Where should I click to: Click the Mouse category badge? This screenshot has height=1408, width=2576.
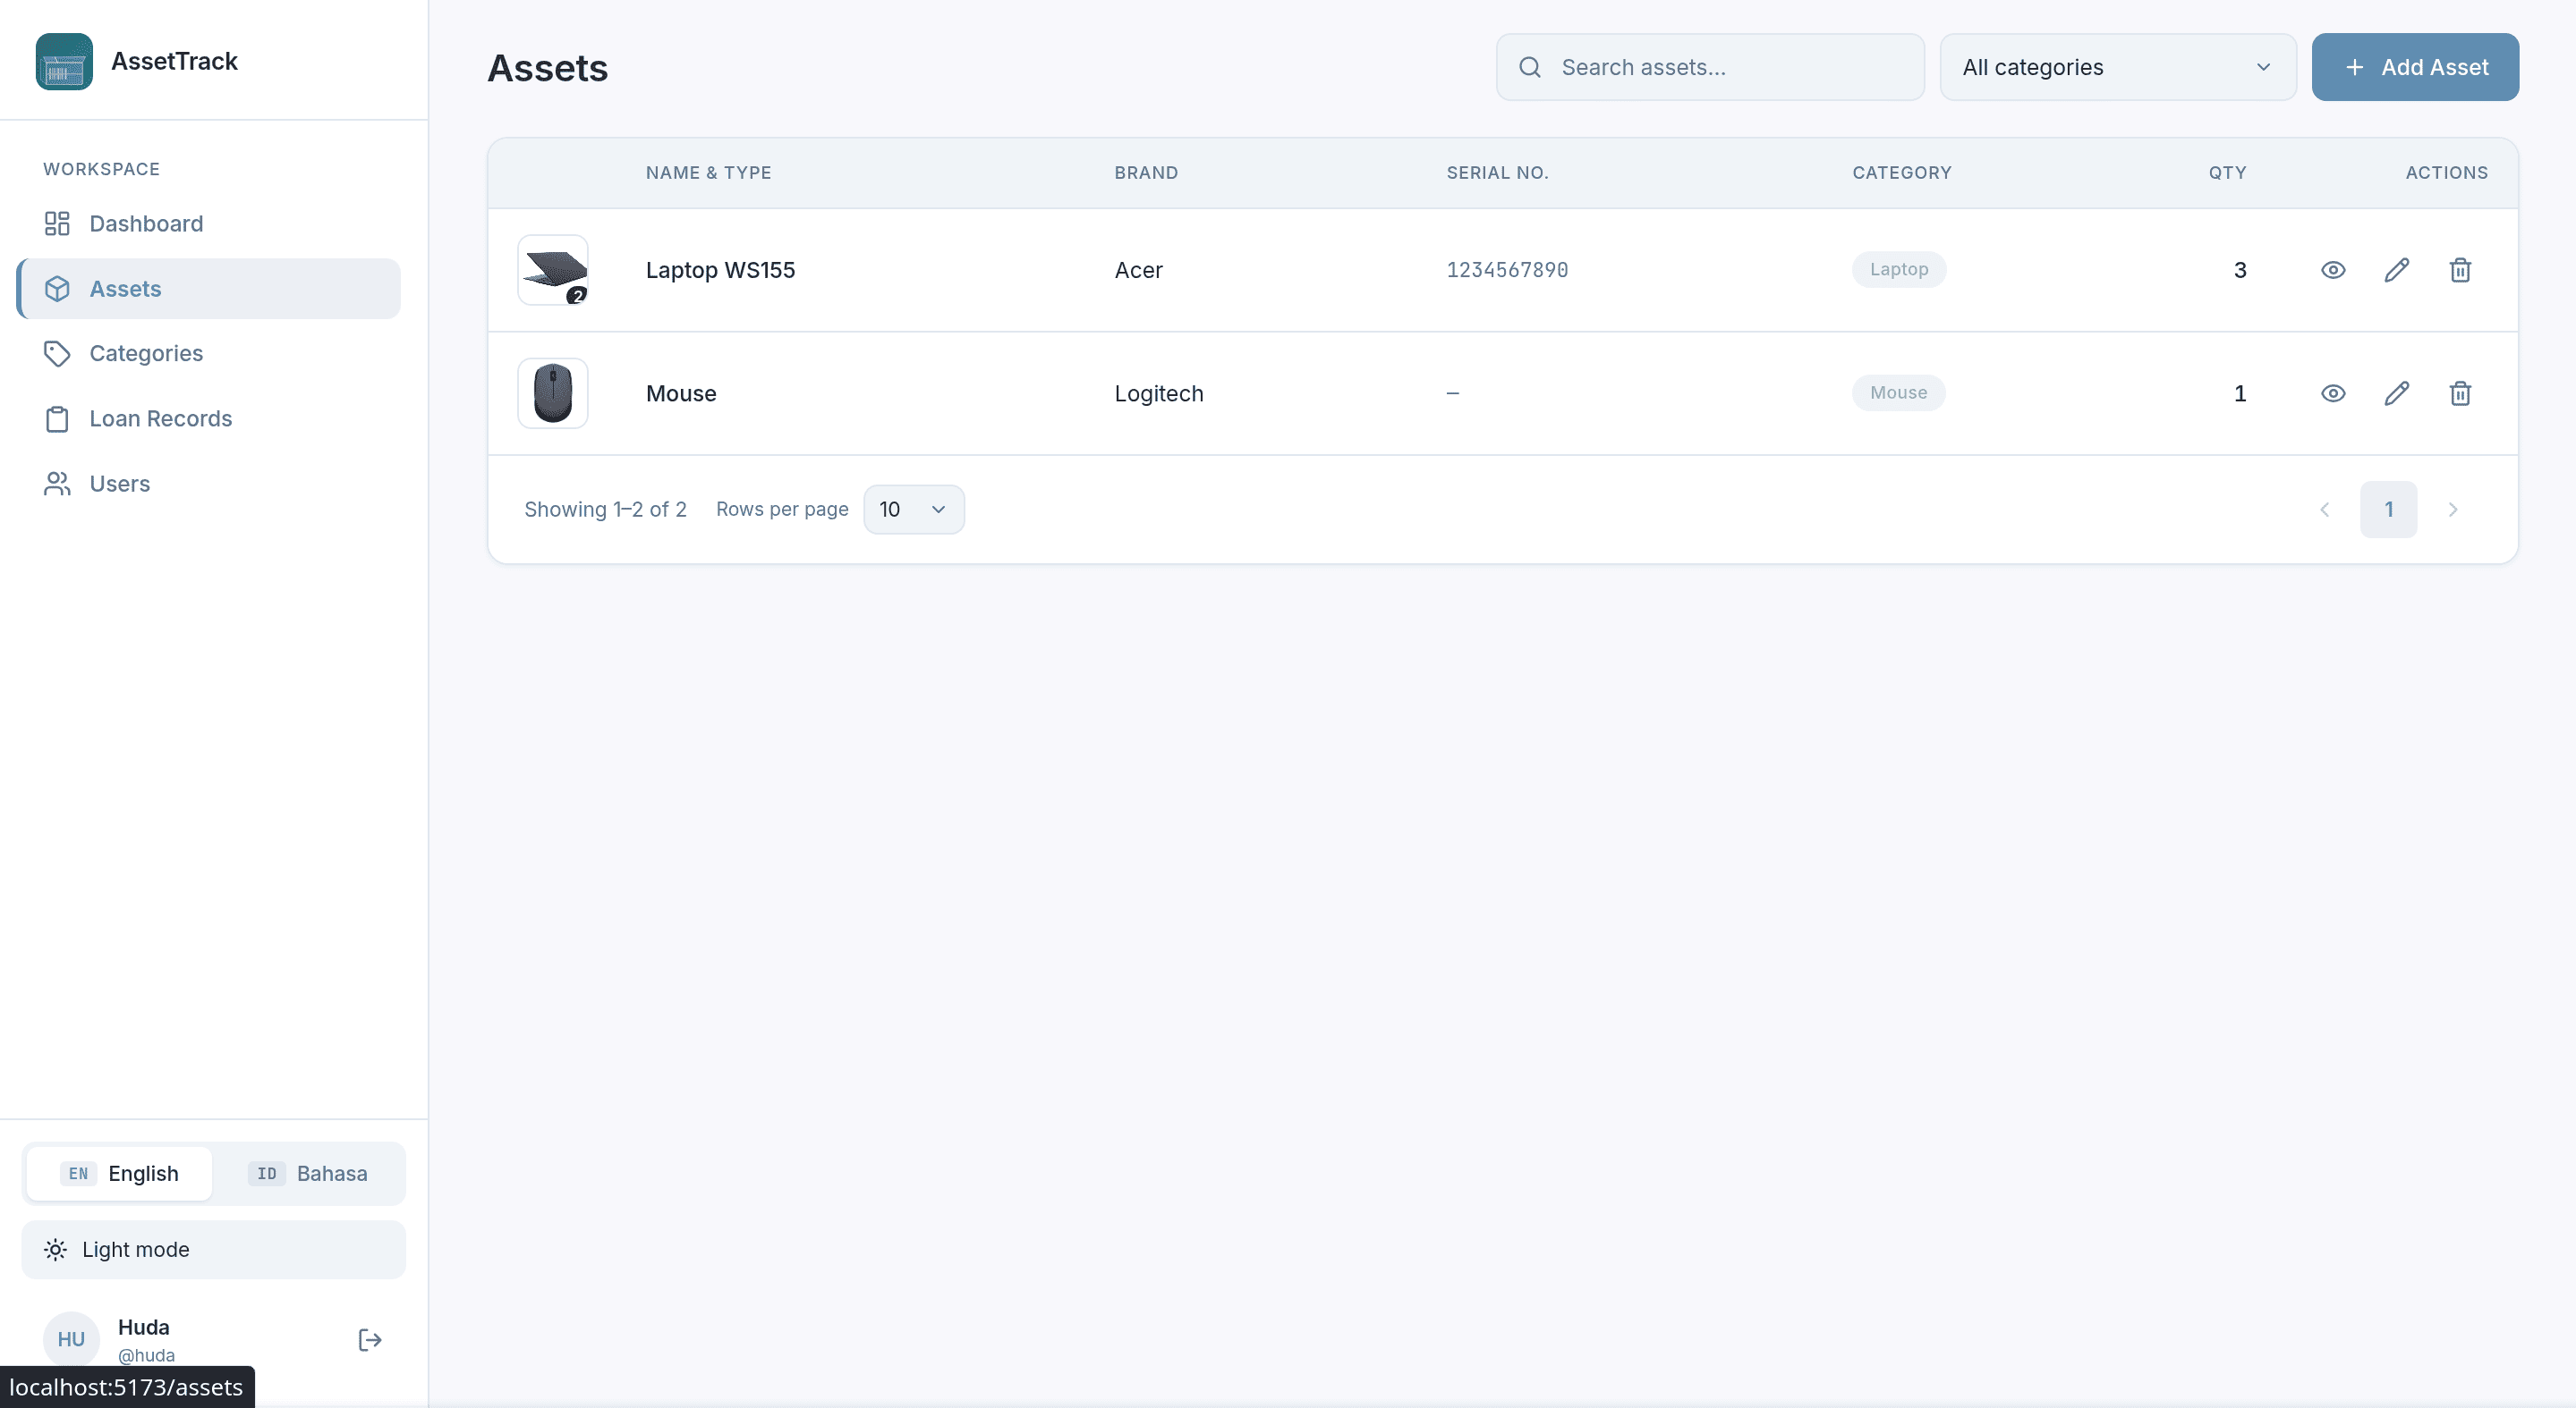tap(1899, 393)
